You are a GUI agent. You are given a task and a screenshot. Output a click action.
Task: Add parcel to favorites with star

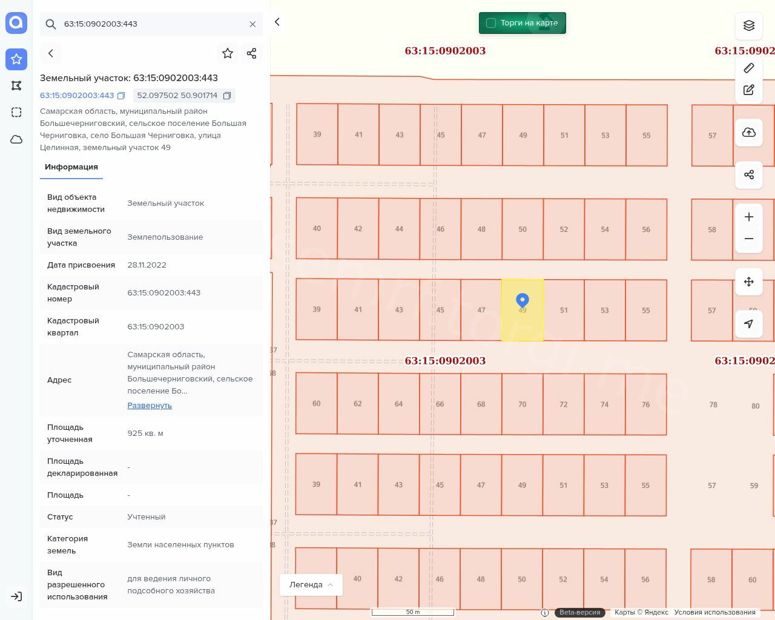pos(228,53)
